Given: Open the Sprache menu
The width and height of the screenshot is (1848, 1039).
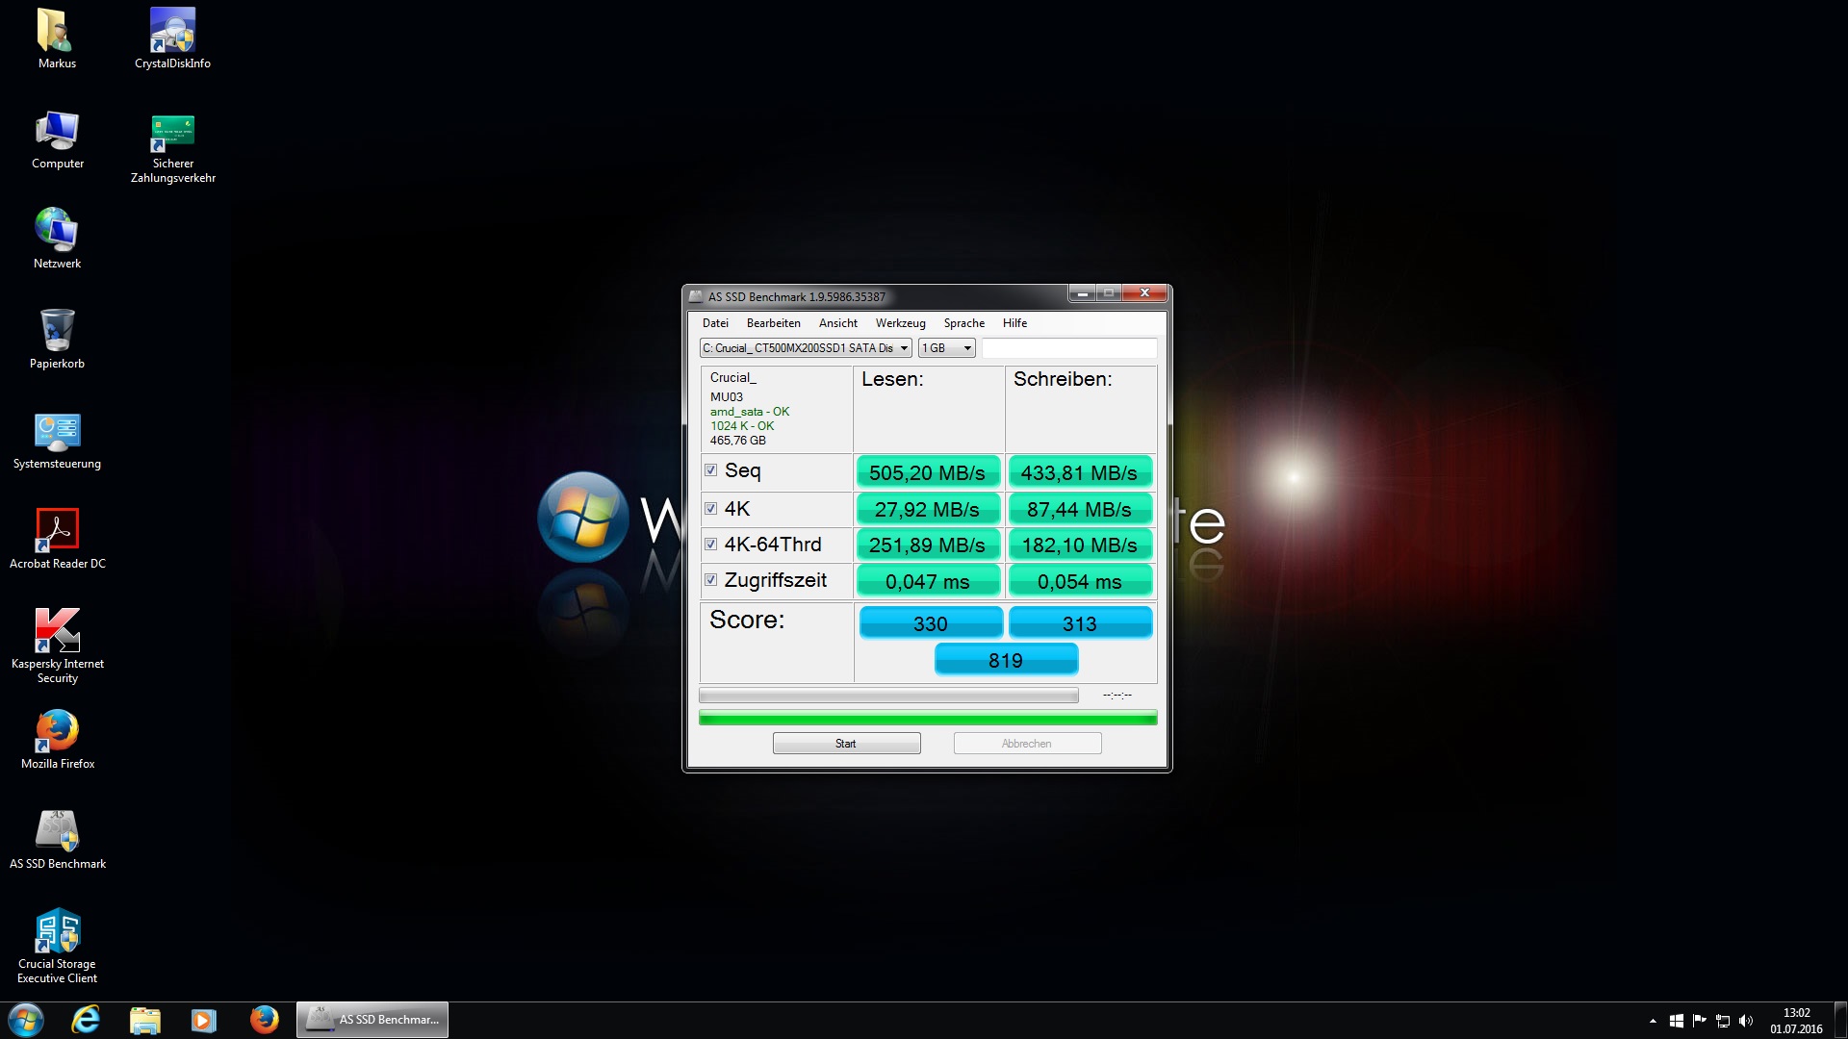Looking at the screenshot, I should [x=963, y=323].
